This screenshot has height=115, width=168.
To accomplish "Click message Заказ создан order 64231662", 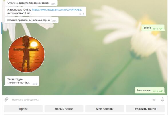I will tap(22, 81).
